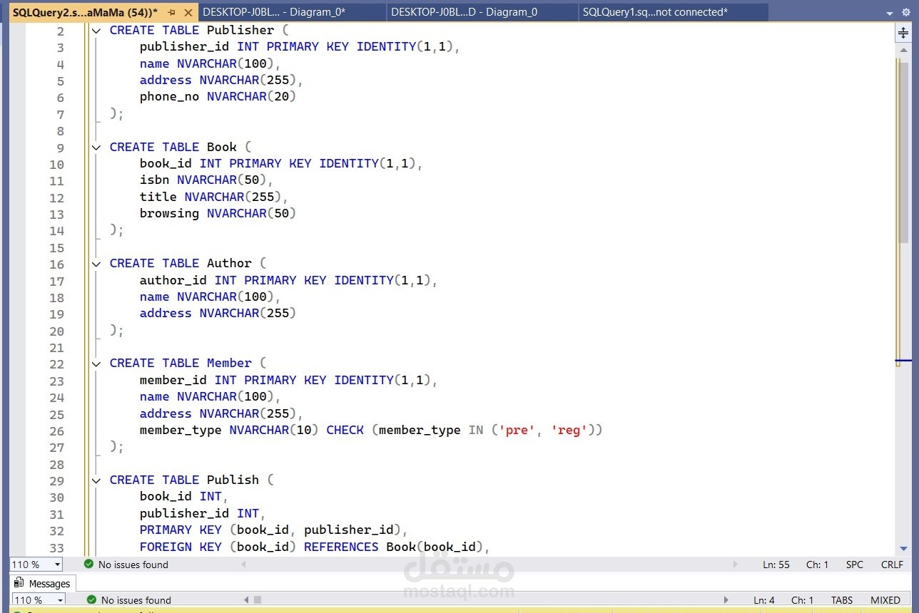919x613 pixels.
Task: Click the green No issues found check indicator
Action: (x=88, y=564)
